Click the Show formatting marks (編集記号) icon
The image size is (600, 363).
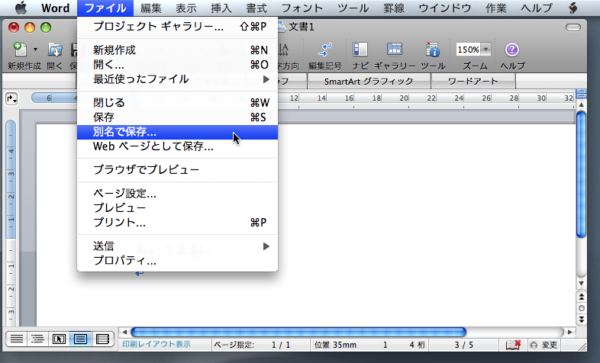coord(324,50)
